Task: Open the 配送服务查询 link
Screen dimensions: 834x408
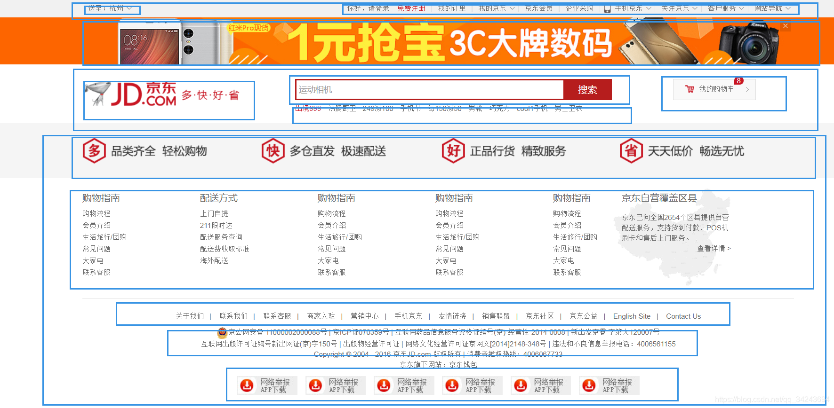Action: (221, 237)
